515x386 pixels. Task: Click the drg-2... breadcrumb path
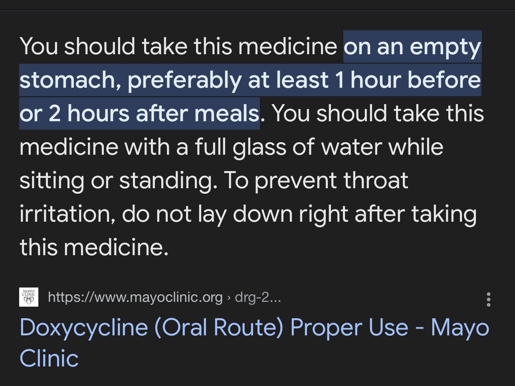pos(258,297)
